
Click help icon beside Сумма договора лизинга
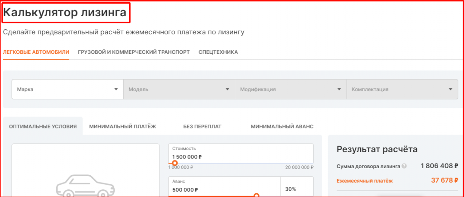(x=404, y=166)
